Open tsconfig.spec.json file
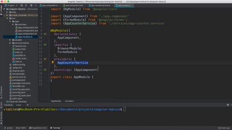This screenshot has width=232, height=130. pos(20,95)
